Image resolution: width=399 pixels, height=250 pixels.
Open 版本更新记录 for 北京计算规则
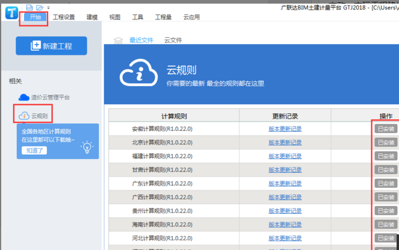(x=285, y=142)
